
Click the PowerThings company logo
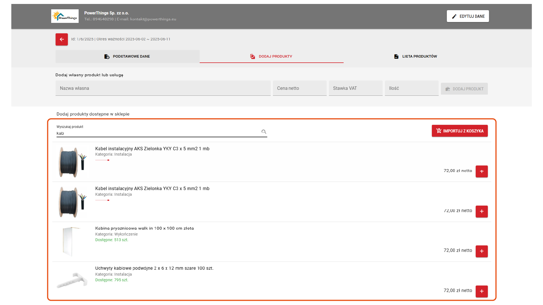[x=65, y=16]
